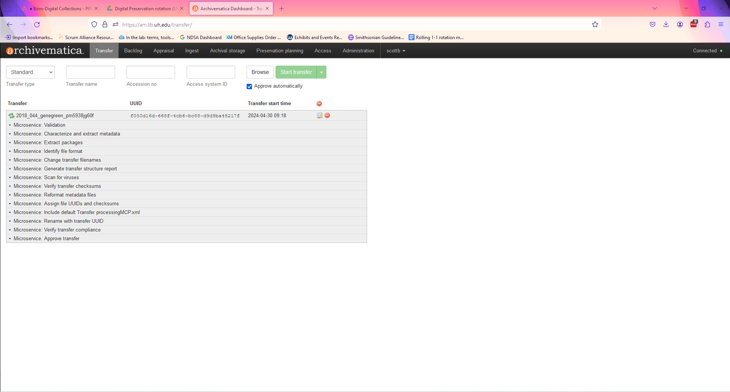Expand Microservice: Change transfer filenames

[187, 160]
